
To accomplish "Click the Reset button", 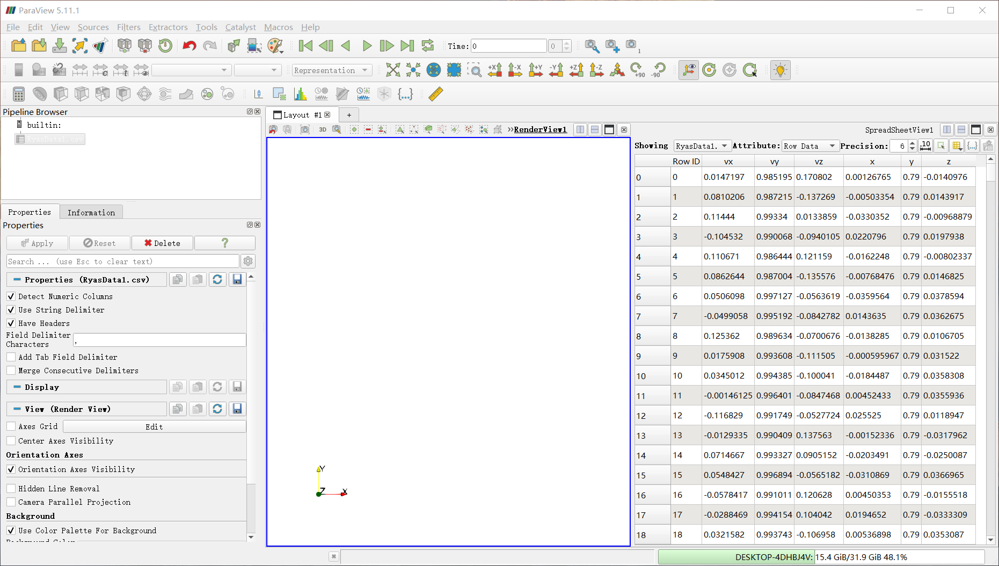I will click(100, 243).
